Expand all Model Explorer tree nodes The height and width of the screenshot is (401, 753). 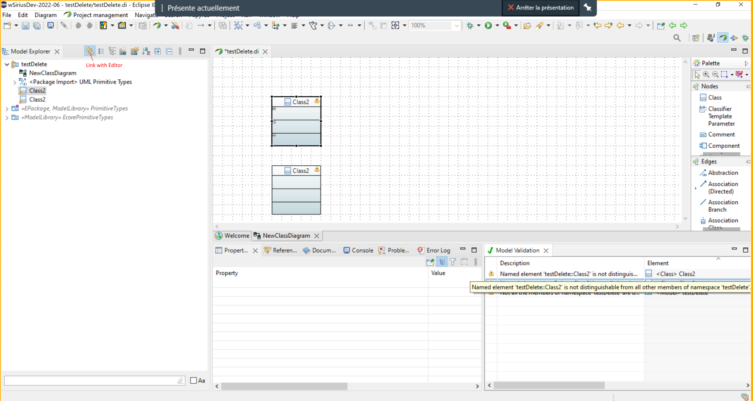coord(158,51)
